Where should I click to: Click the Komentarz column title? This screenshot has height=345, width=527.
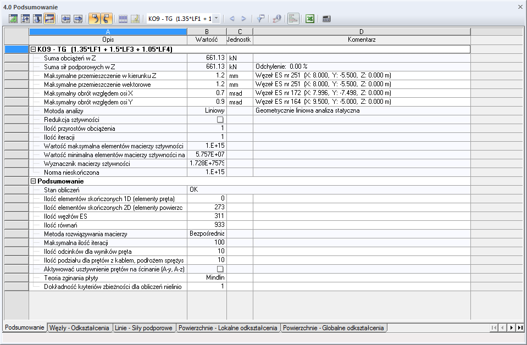click(x=362, y=40)
